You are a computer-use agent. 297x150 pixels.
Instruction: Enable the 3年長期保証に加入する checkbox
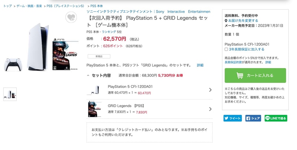click(226, 49)
